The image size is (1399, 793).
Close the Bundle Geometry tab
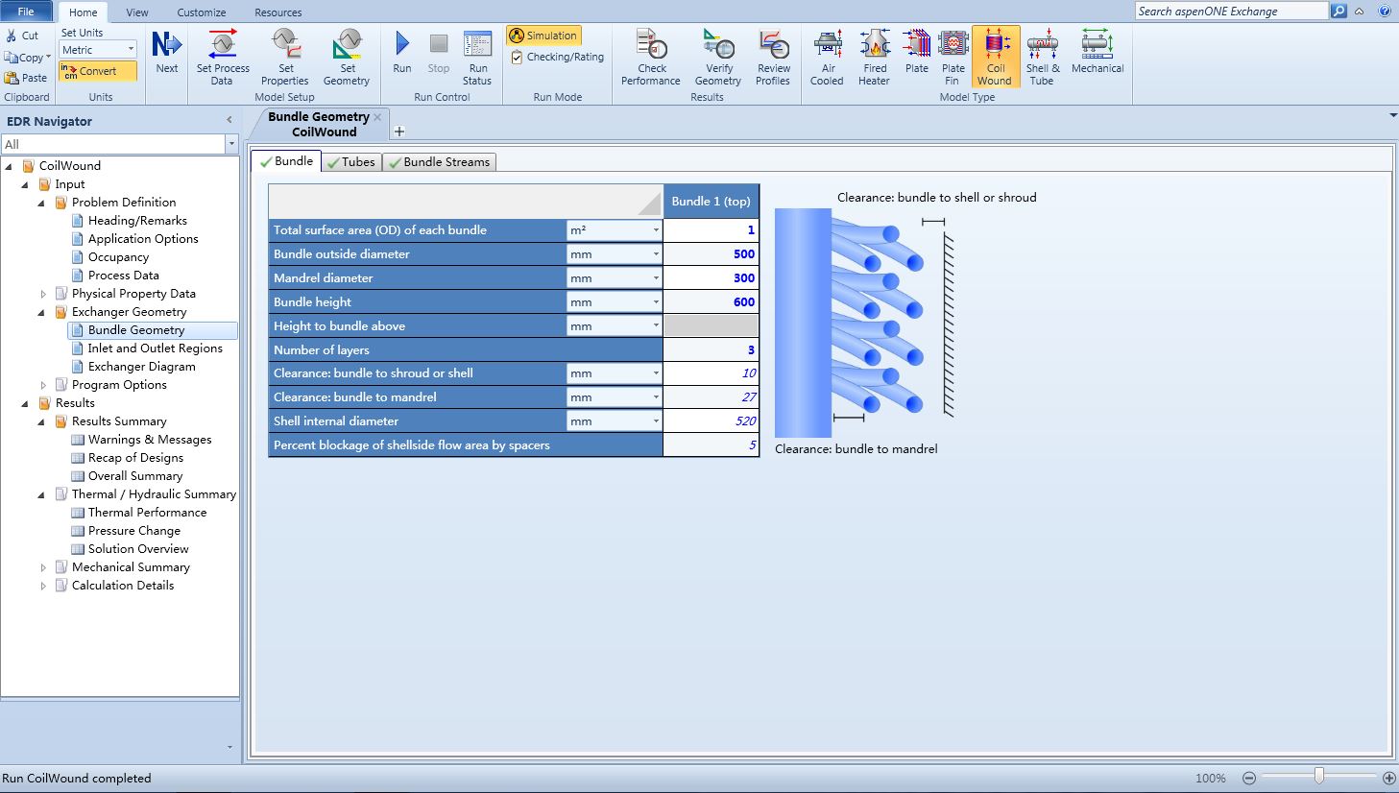point(377,117)
